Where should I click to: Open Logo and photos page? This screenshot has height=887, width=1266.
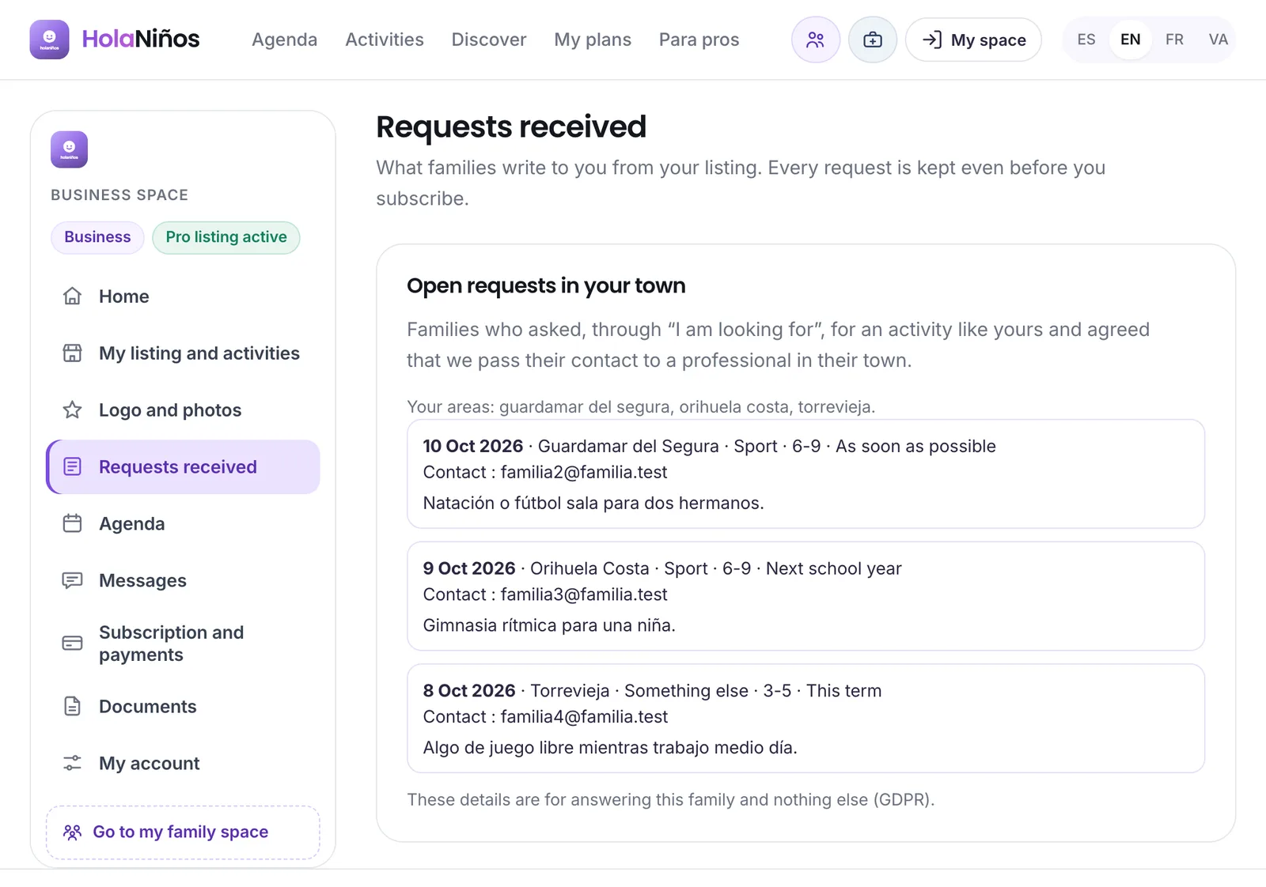(x=183, y=410)
